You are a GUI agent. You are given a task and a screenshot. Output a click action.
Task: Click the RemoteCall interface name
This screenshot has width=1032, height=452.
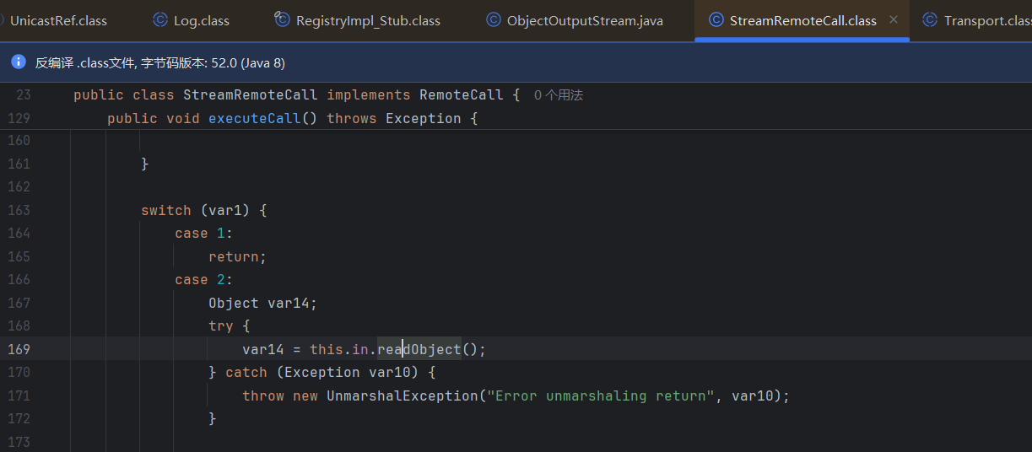(x=461, y=95)
